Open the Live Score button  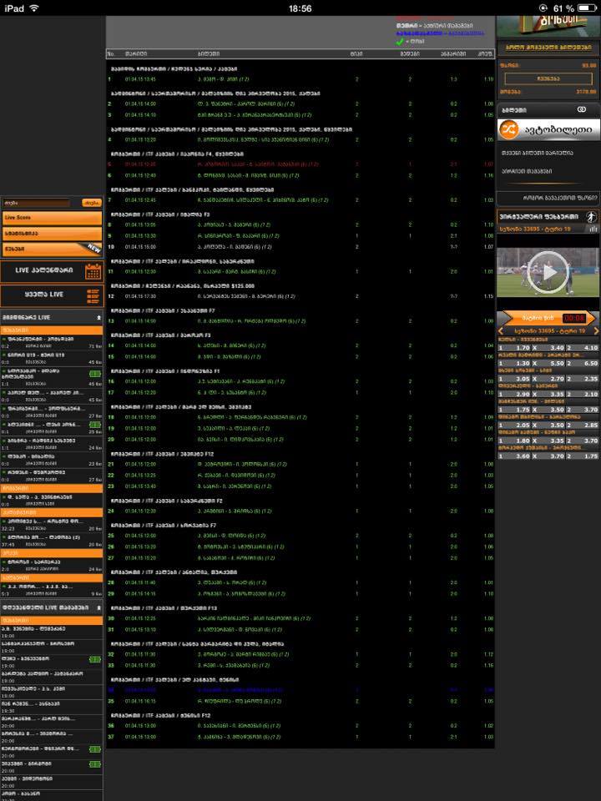(52, 218)
